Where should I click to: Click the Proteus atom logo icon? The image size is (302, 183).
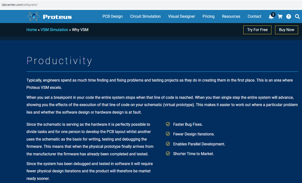[x=34, y=17]
